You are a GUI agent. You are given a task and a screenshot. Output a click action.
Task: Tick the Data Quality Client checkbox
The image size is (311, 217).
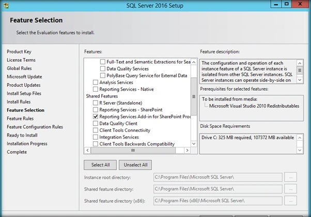point(96,123)
